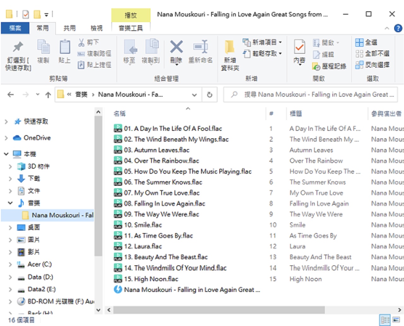Expand Acer (C:) drive node
Image resolution: width=404 pixels, height=326 pixels.
10,264
